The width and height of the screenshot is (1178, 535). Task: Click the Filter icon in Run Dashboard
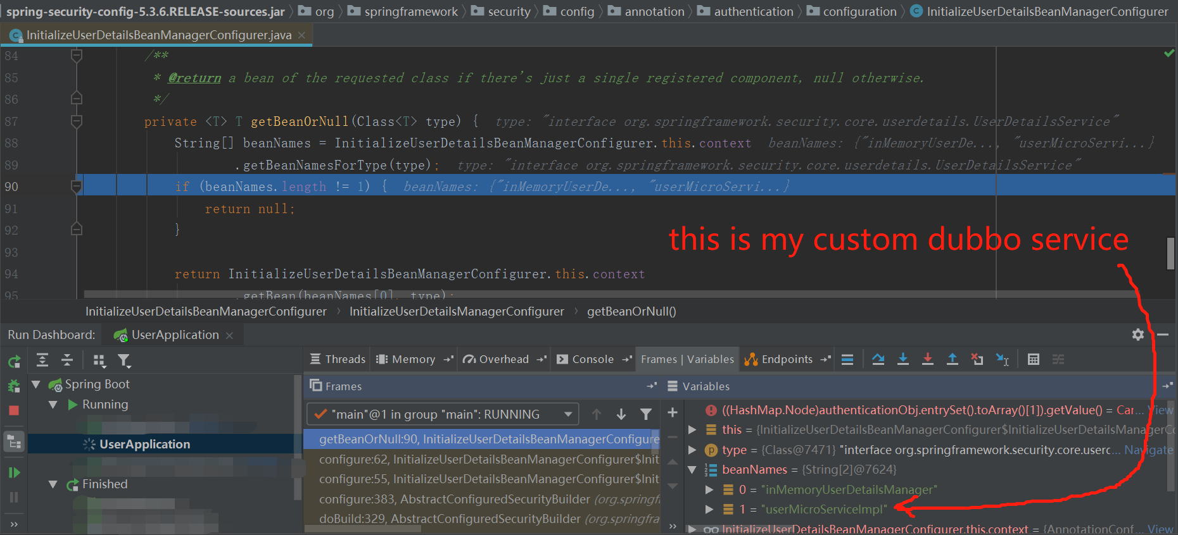pyautogui.click(x=124, y=360)
